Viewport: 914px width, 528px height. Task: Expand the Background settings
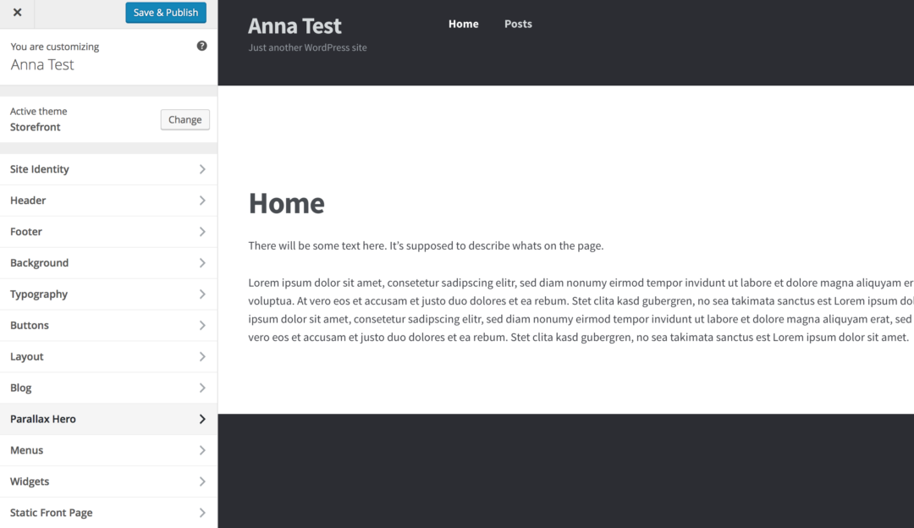pos(108,262)
